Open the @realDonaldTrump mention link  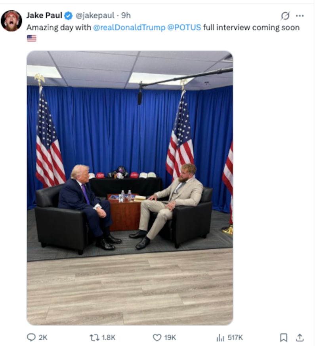(x=129, y=28)
